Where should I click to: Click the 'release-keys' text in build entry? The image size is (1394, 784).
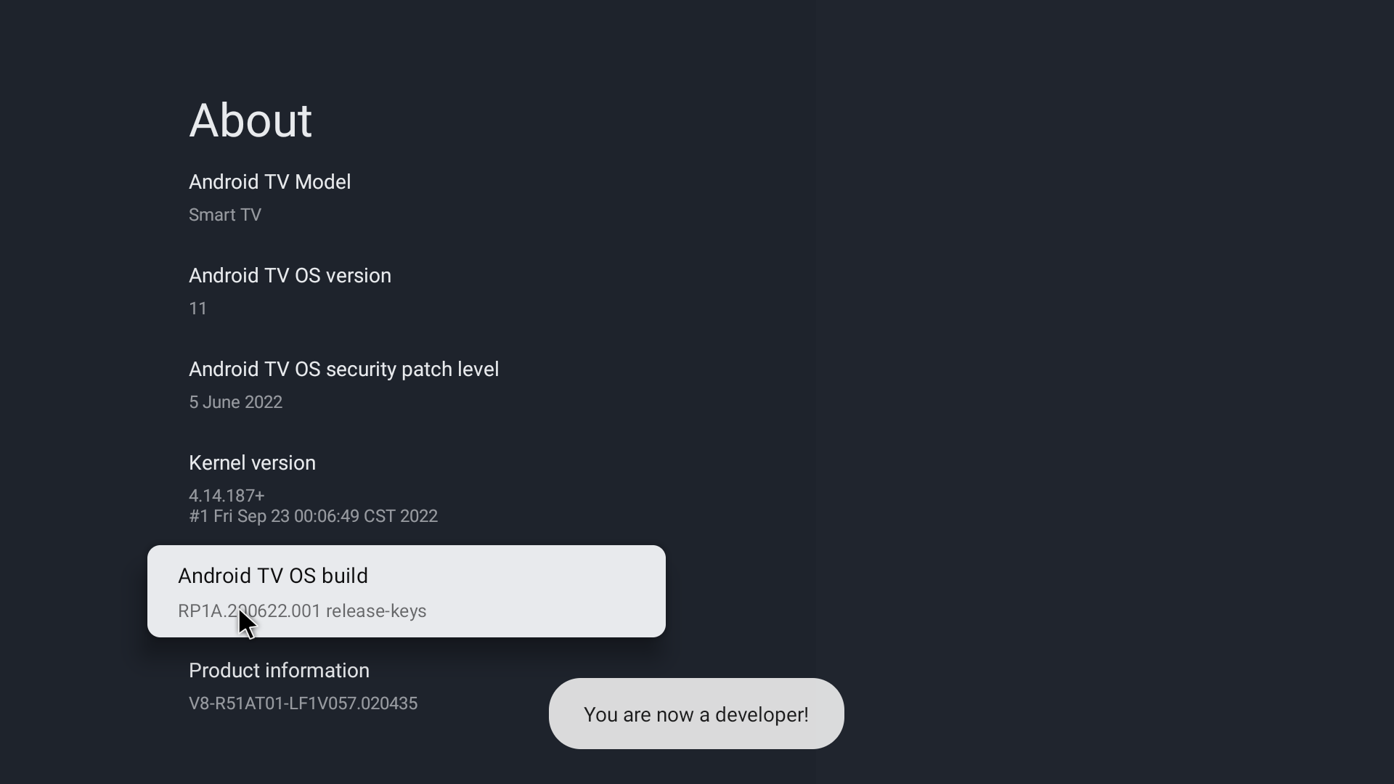tap(376, 611)
